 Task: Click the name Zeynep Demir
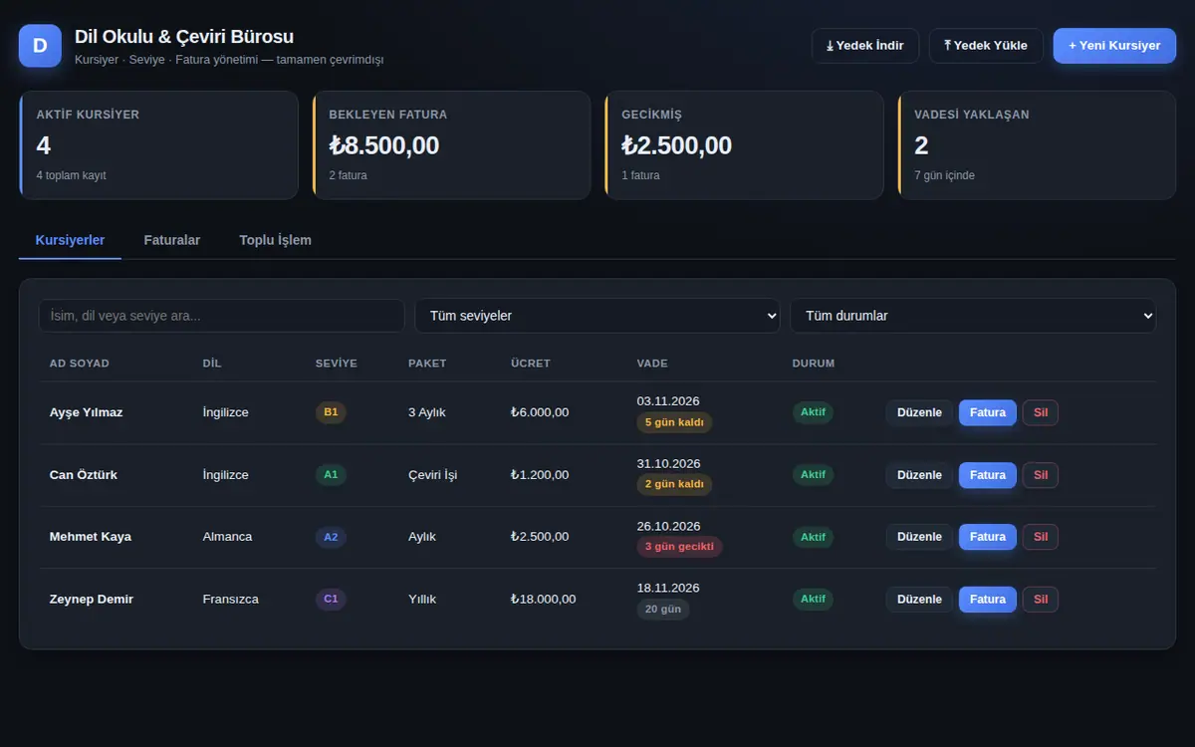[x=92, y=600]
